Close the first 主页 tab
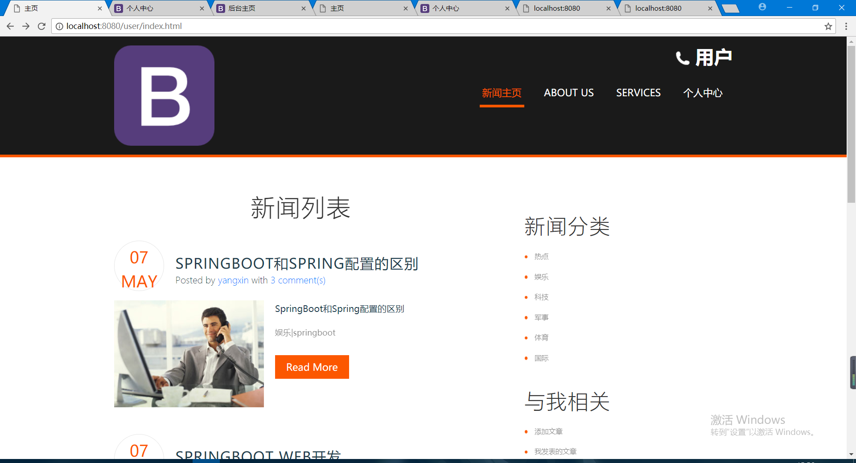 pyautogui.click(x=99, y=8)
